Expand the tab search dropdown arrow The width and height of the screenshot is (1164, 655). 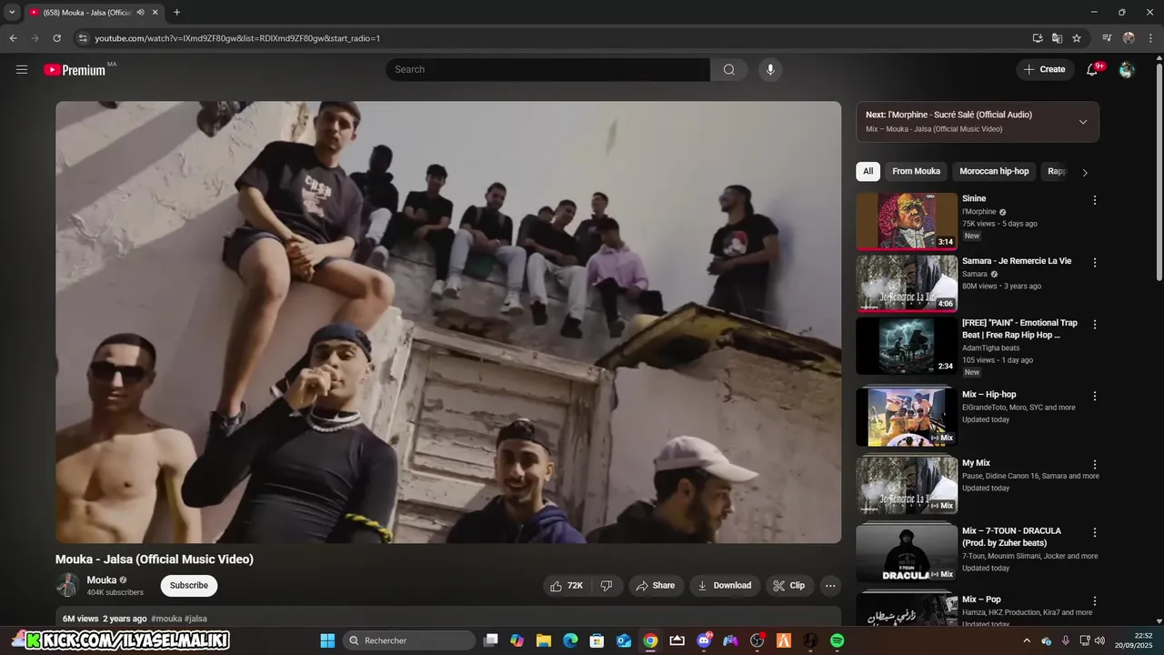click(12, 13)
